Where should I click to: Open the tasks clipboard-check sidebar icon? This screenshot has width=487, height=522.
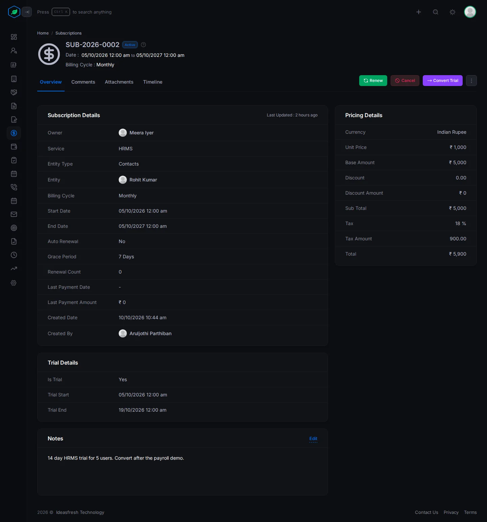click(x=14, y=160)
